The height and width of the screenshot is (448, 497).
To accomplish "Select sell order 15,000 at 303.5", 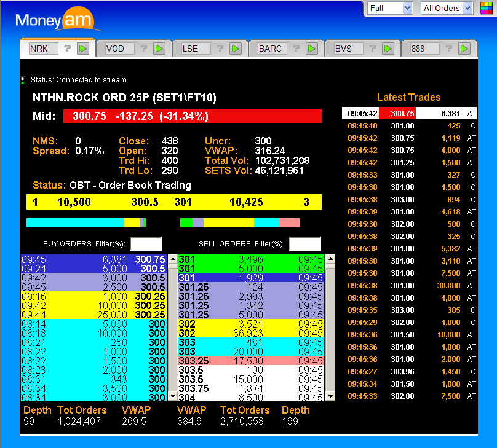I will tap(251, 379).
